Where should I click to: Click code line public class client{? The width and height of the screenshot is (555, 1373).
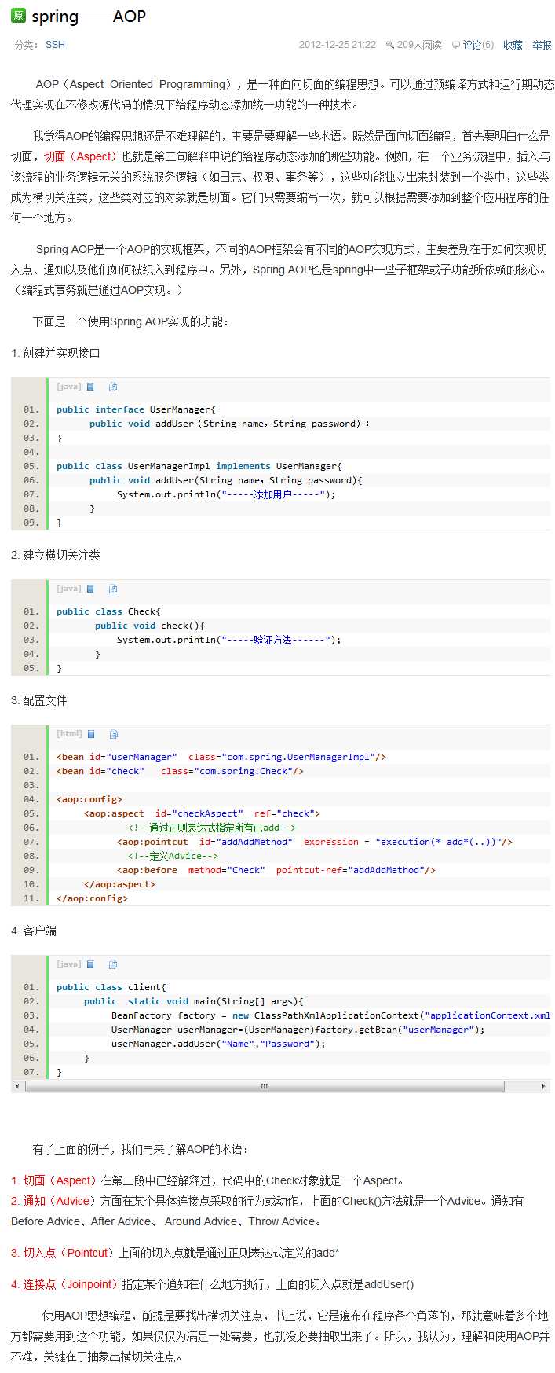111,987
